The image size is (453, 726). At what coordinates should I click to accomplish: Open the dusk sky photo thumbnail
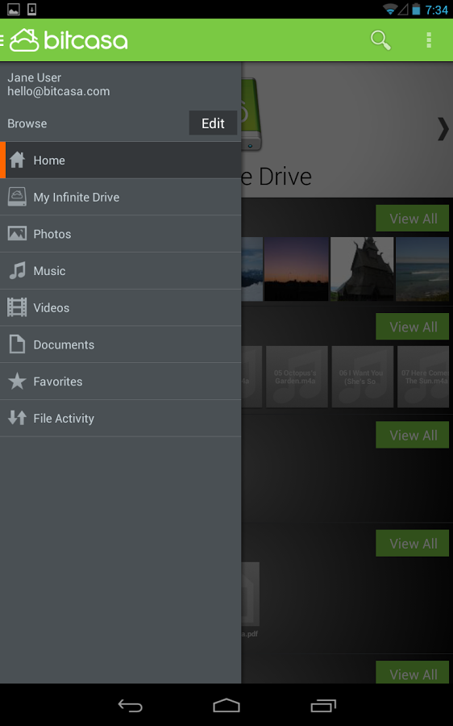296,269
